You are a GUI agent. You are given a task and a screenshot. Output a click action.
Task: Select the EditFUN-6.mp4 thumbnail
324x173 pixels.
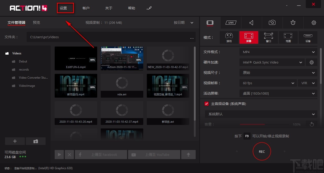76,58
